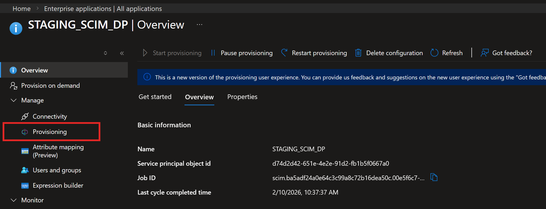546x209 pixels.
Task: Click the Pause provisioning pause icon
Action: coord(213,53)
